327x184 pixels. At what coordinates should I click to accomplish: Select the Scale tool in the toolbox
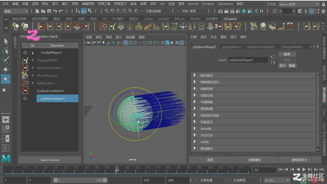click(6, 88)
